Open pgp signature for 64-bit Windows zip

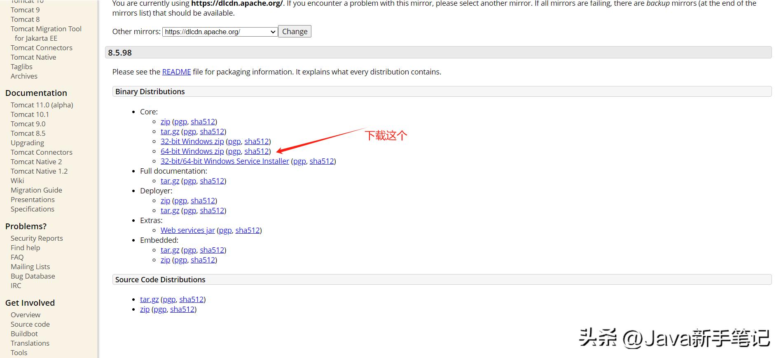(x=234, y=151)
